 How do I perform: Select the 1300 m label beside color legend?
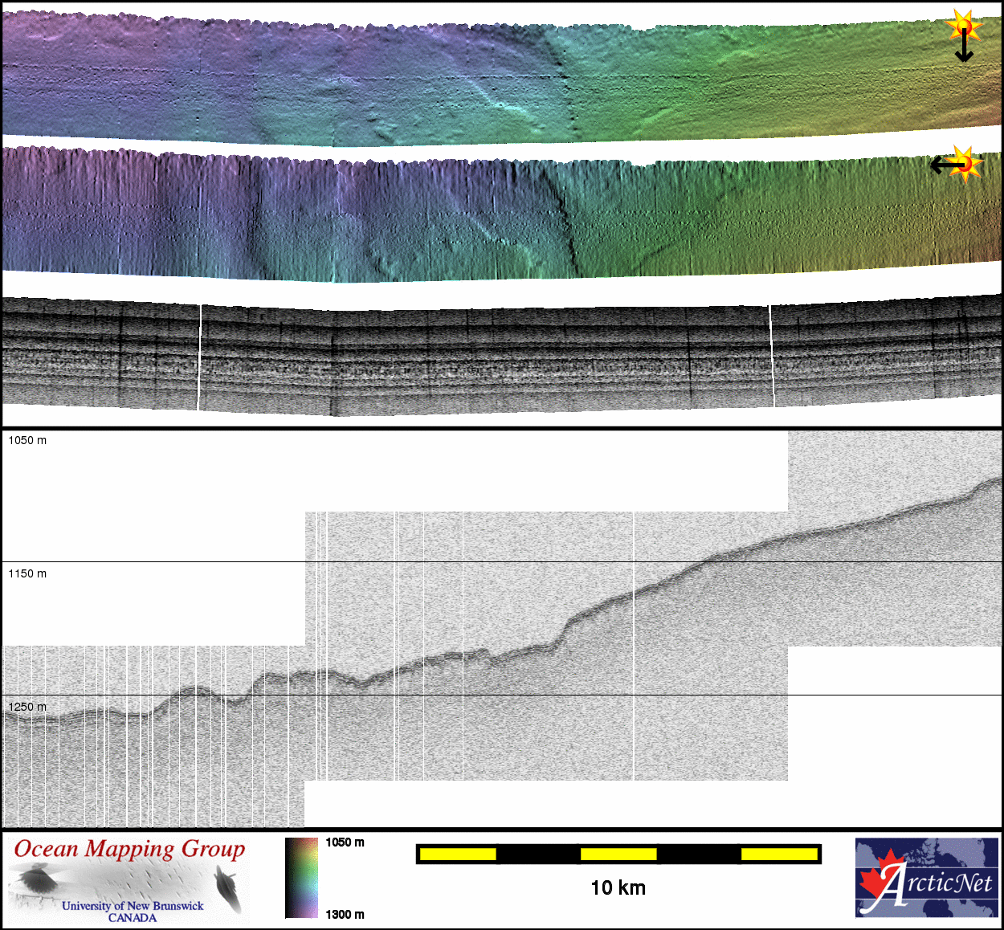pos(345,915)
